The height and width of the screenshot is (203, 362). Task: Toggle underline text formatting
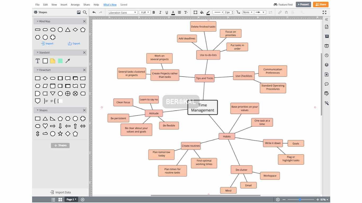click(x=166, y=12)
